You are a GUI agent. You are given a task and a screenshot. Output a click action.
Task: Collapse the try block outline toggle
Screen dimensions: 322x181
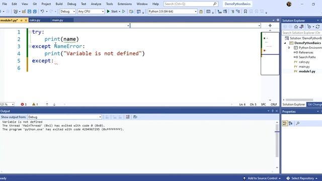[x=30, y=32]
